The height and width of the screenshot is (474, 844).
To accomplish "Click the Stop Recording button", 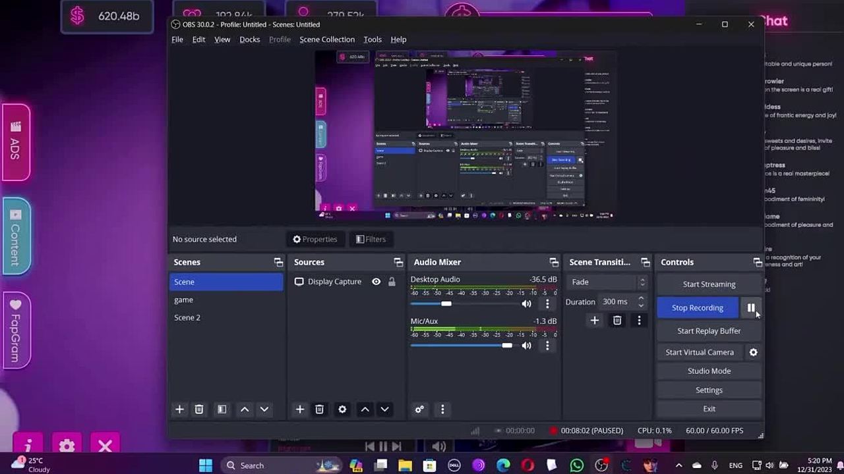I will click(x=697, y=307).
